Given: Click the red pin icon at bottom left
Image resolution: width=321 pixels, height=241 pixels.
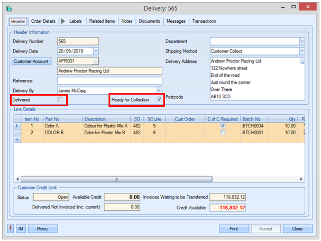Looking at the screenshot, I should pyautogui.click(x=11, y=229).
